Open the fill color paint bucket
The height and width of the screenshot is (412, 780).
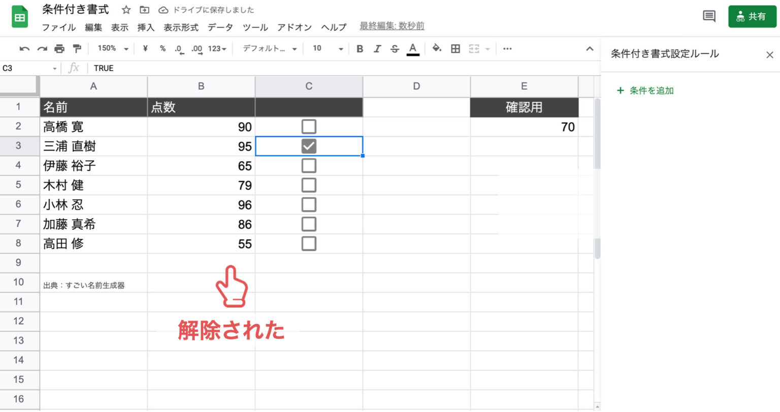(436, 49)
